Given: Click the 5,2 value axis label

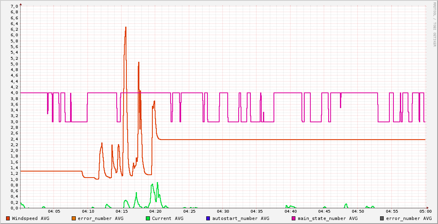Looking at the screenshot, I should click(x=14, y=58).
